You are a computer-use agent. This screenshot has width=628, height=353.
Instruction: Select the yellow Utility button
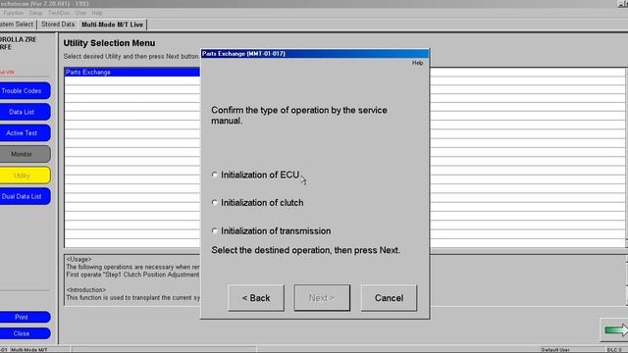tap(24, 176)
